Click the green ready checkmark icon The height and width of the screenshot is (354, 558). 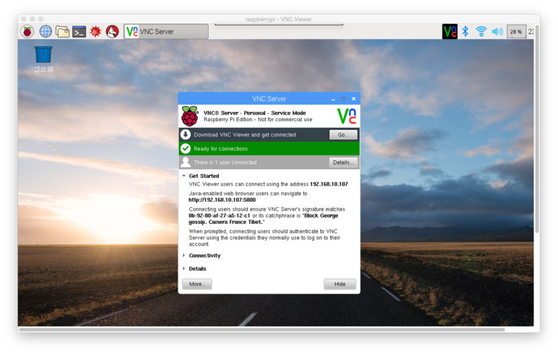pos(185,148)
